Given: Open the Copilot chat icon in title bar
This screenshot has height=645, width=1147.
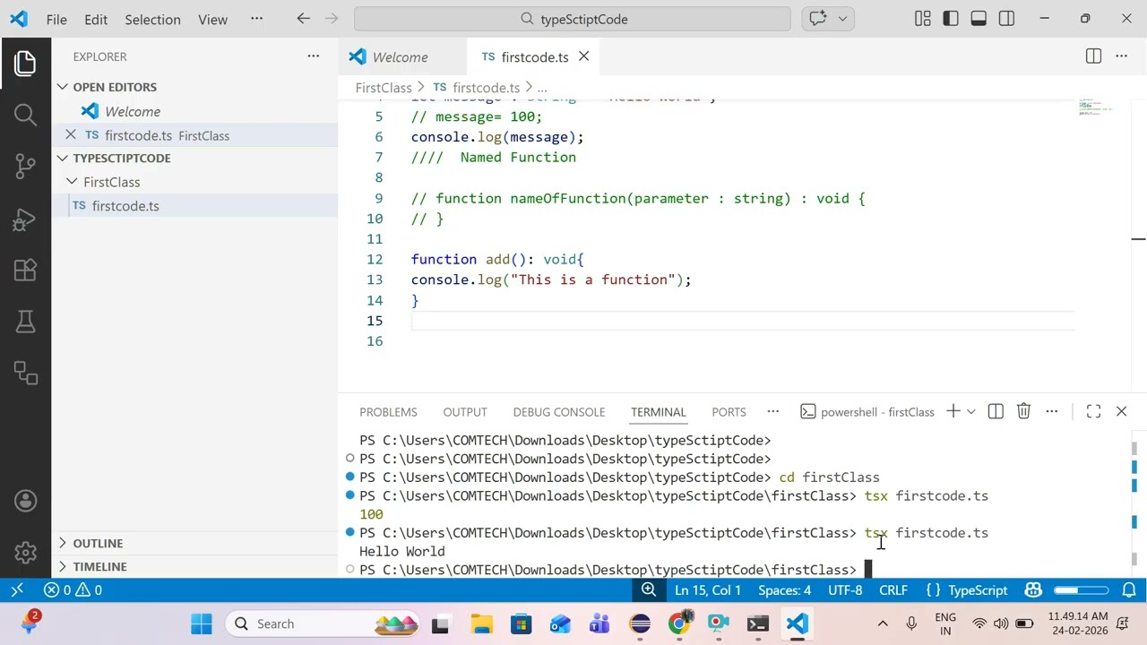Looking at the screenshot, I should click(817, 19).
